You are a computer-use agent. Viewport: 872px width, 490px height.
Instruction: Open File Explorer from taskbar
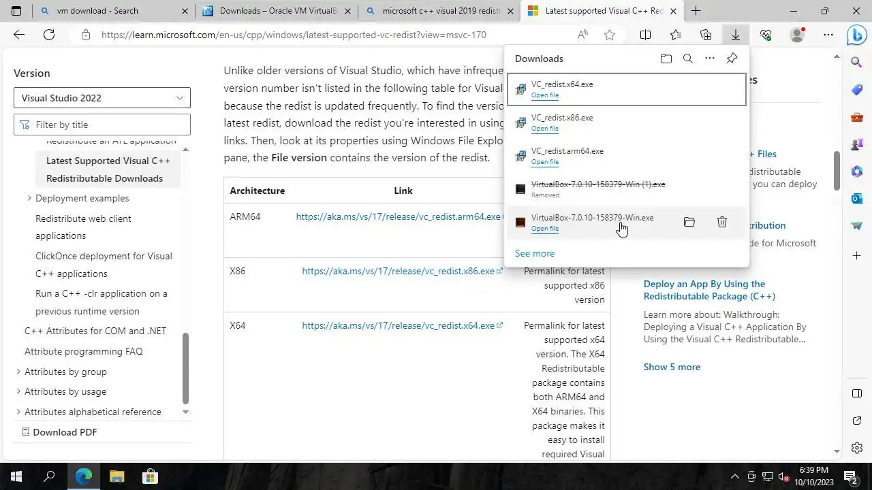pos(117,476)
